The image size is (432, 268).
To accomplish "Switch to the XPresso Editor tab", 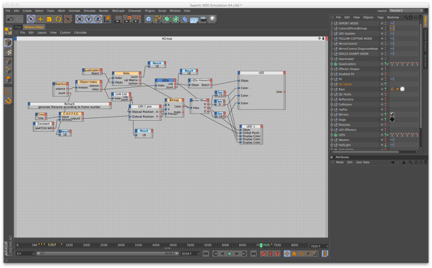I will click(34, 27).
